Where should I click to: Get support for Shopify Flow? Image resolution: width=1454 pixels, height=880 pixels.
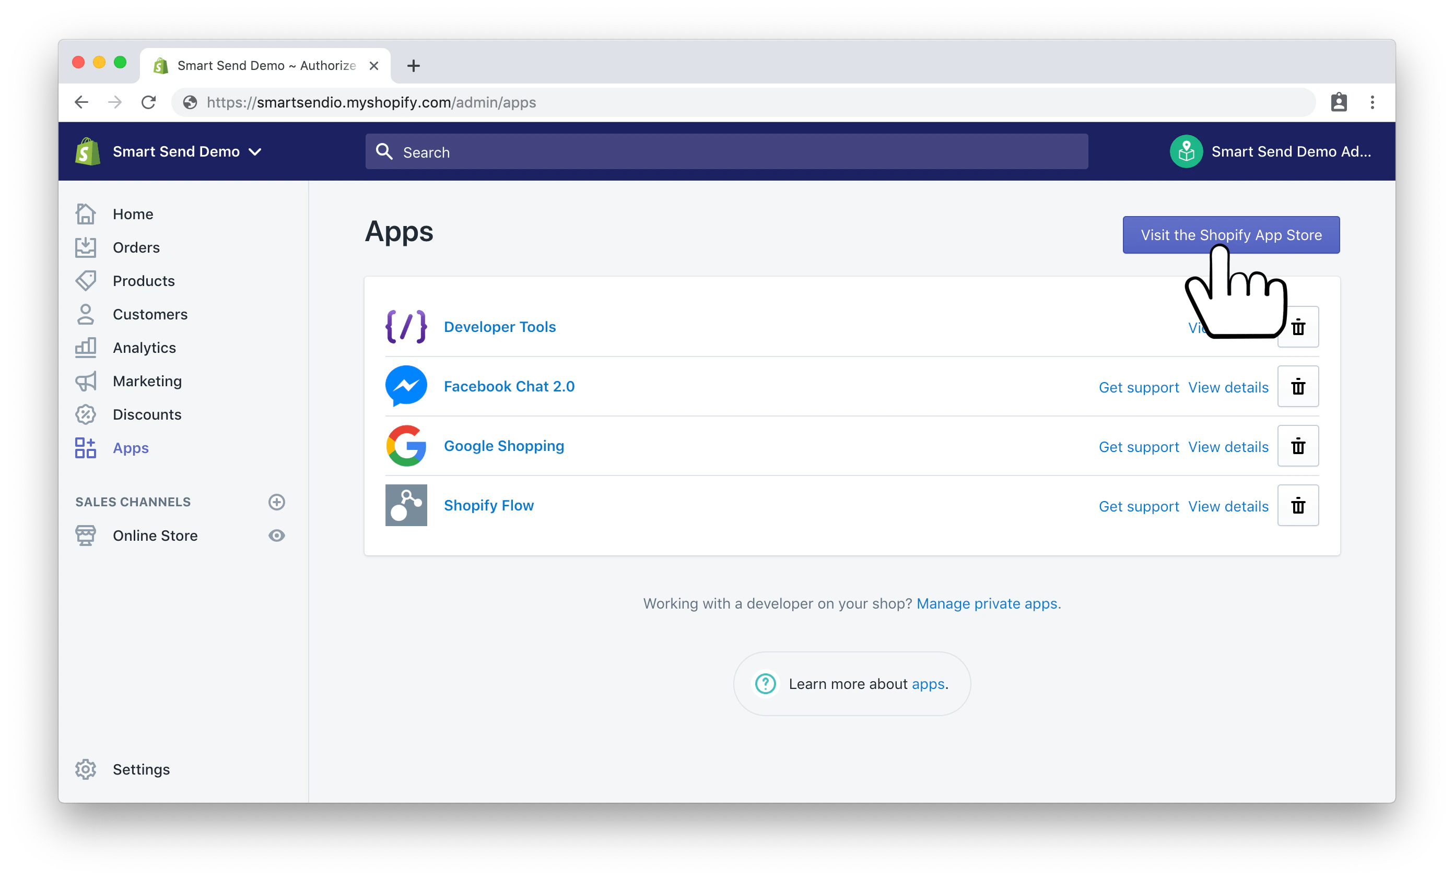pyautogui.click(x=1139, y=507)
